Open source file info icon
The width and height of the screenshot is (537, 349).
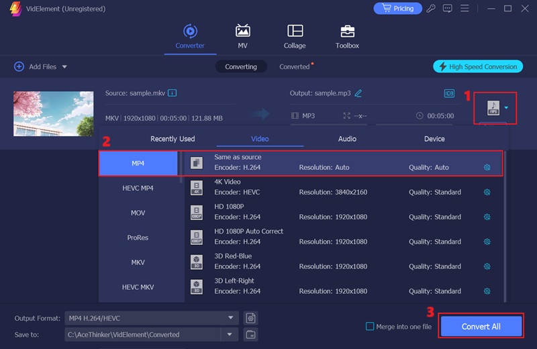(172, 93)
